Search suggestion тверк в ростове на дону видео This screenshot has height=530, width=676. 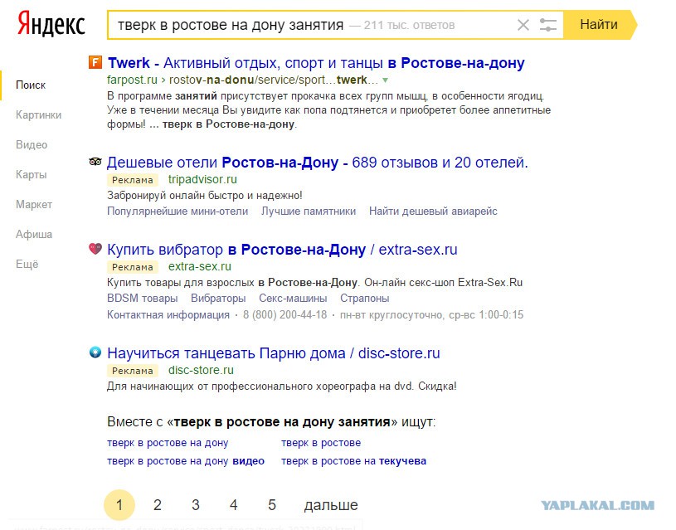coord(186,461)
